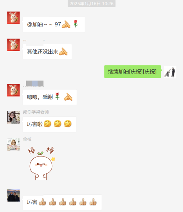Click your own avatar beside the green bubble
The image size is (183, 212).
170,72
